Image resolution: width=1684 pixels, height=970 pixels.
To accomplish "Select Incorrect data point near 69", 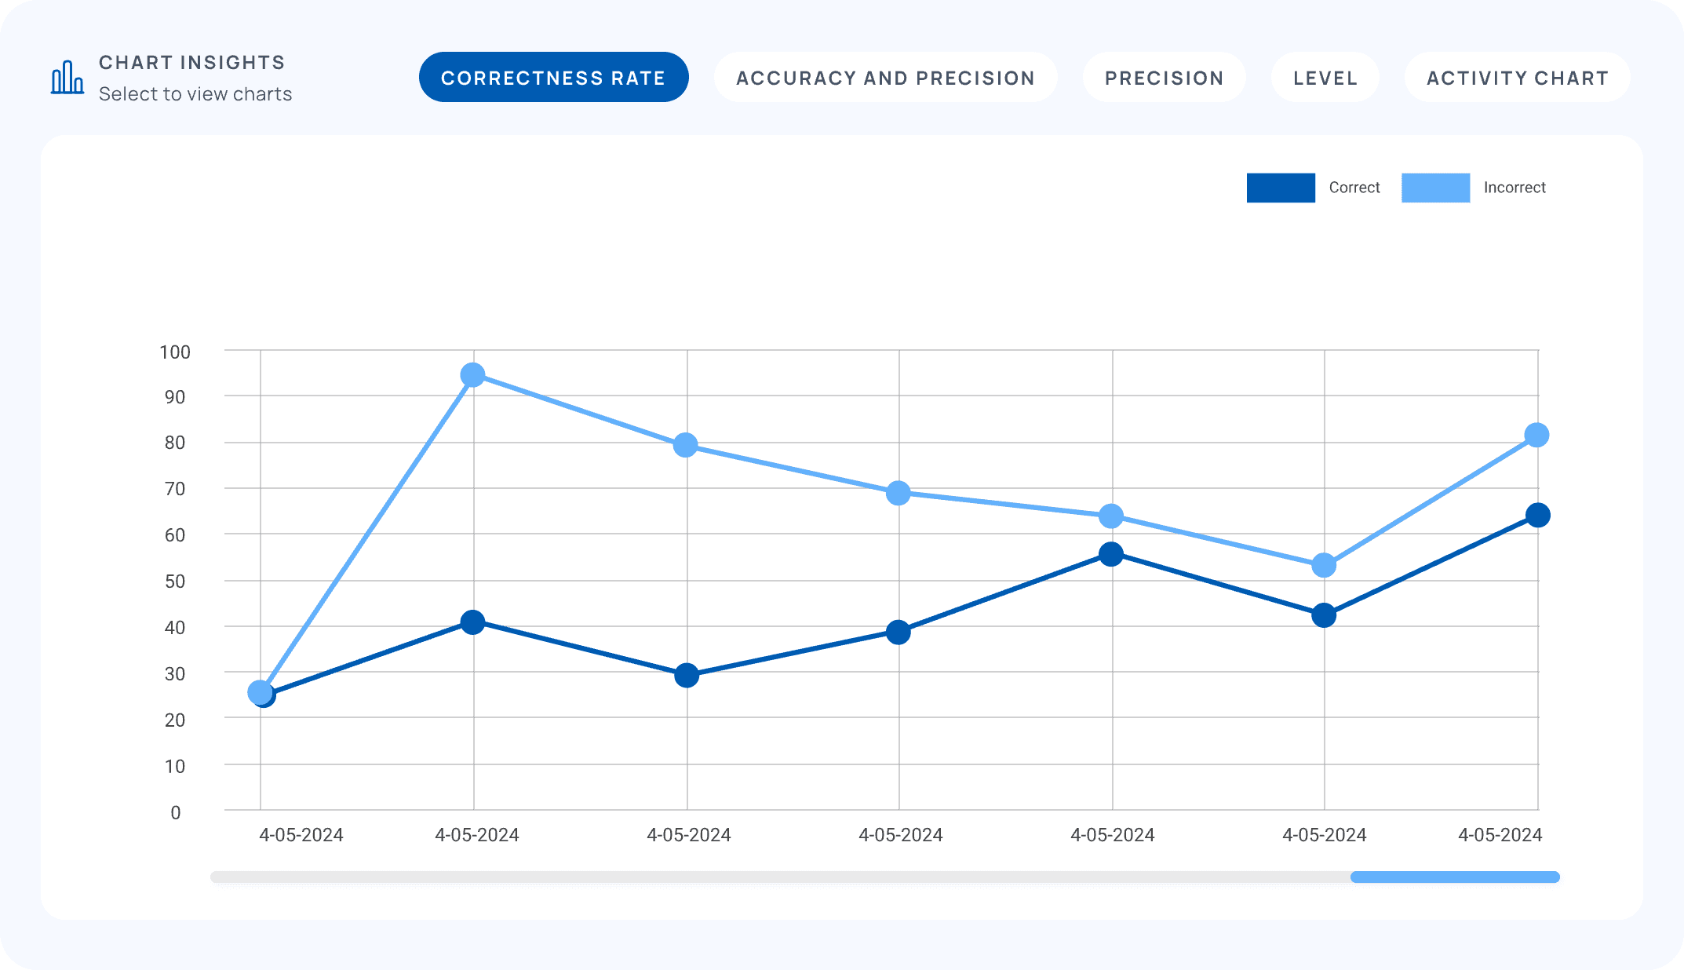I will point(898,493).
